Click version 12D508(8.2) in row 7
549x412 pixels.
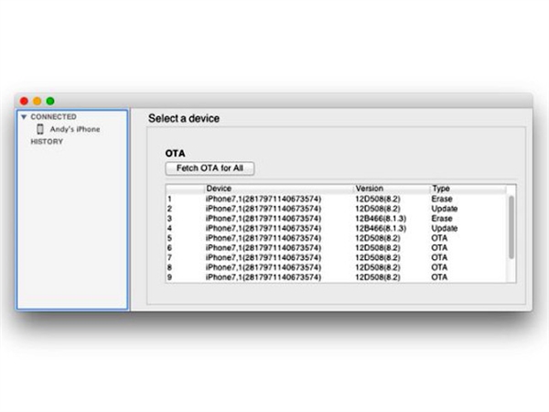[378, 258]
